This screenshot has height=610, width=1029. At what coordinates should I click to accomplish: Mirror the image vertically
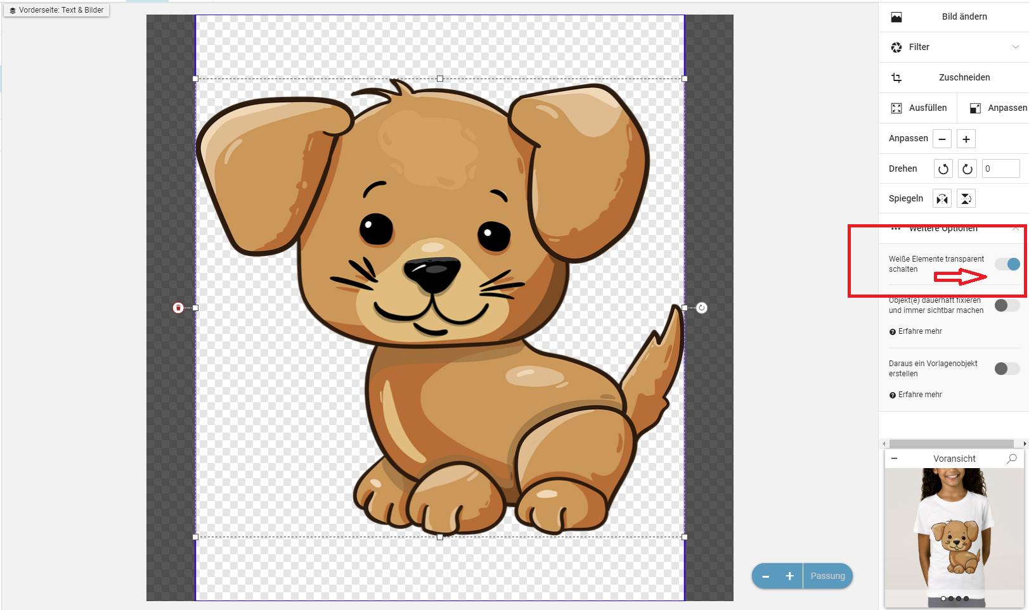pyautogui.click(x=966, y=199)
